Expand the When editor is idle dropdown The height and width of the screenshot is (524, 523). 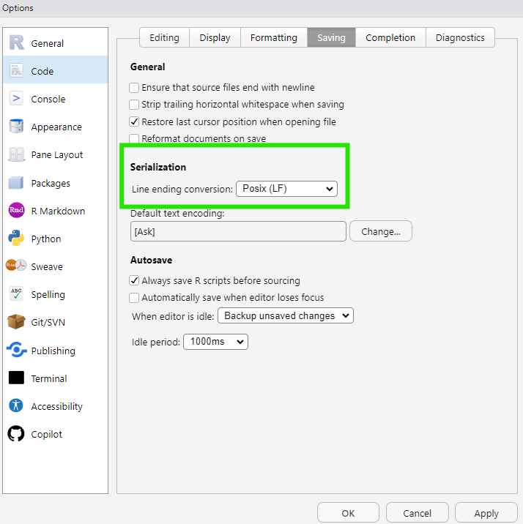coord(286,316)
